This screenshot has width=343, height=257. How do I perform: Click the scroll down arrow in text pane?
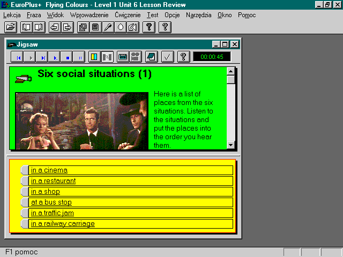click(x=231, y=145)
